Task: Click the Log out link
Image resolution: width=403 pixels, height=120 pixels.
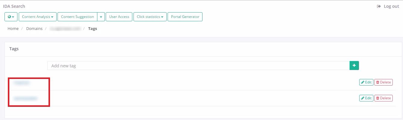Action: (388, 6)
